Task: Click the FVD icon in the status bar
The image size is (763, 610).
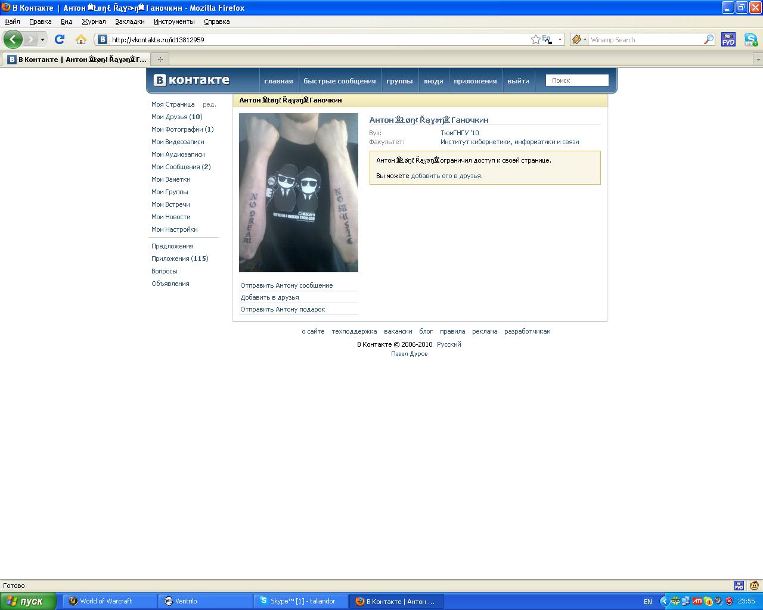Action: pos(739,586)
